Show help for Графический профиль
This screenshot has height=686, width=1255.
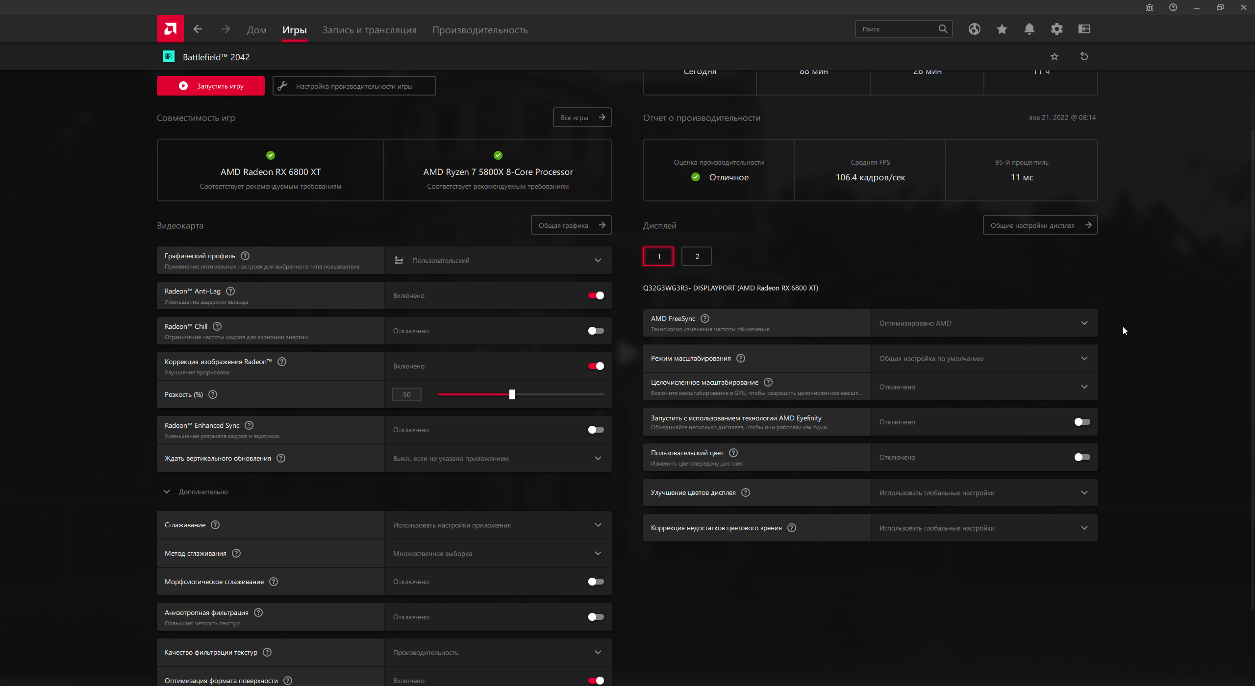[245, 256]
